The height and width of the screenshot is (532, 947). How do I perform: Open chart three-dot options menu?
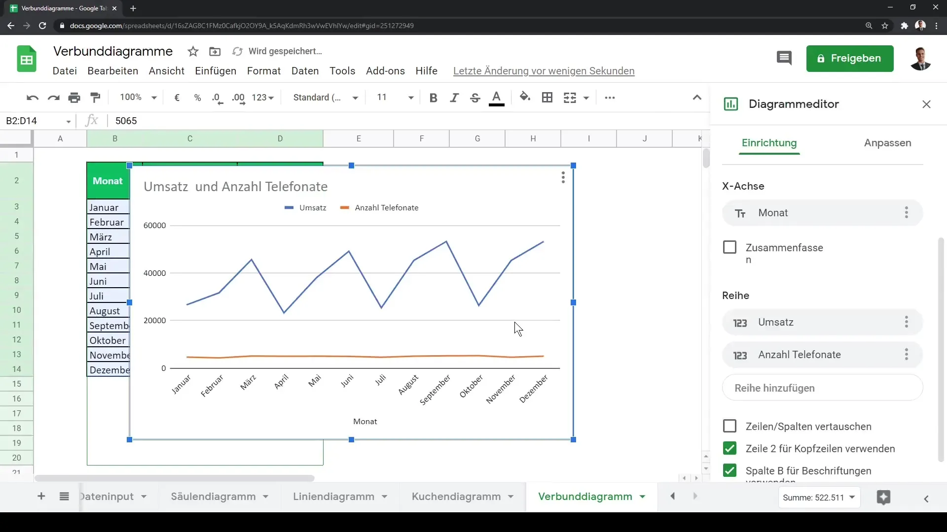563,177
